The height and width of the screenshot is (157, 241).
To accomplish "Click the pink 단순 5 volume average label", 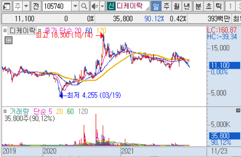I will point(43,111).
